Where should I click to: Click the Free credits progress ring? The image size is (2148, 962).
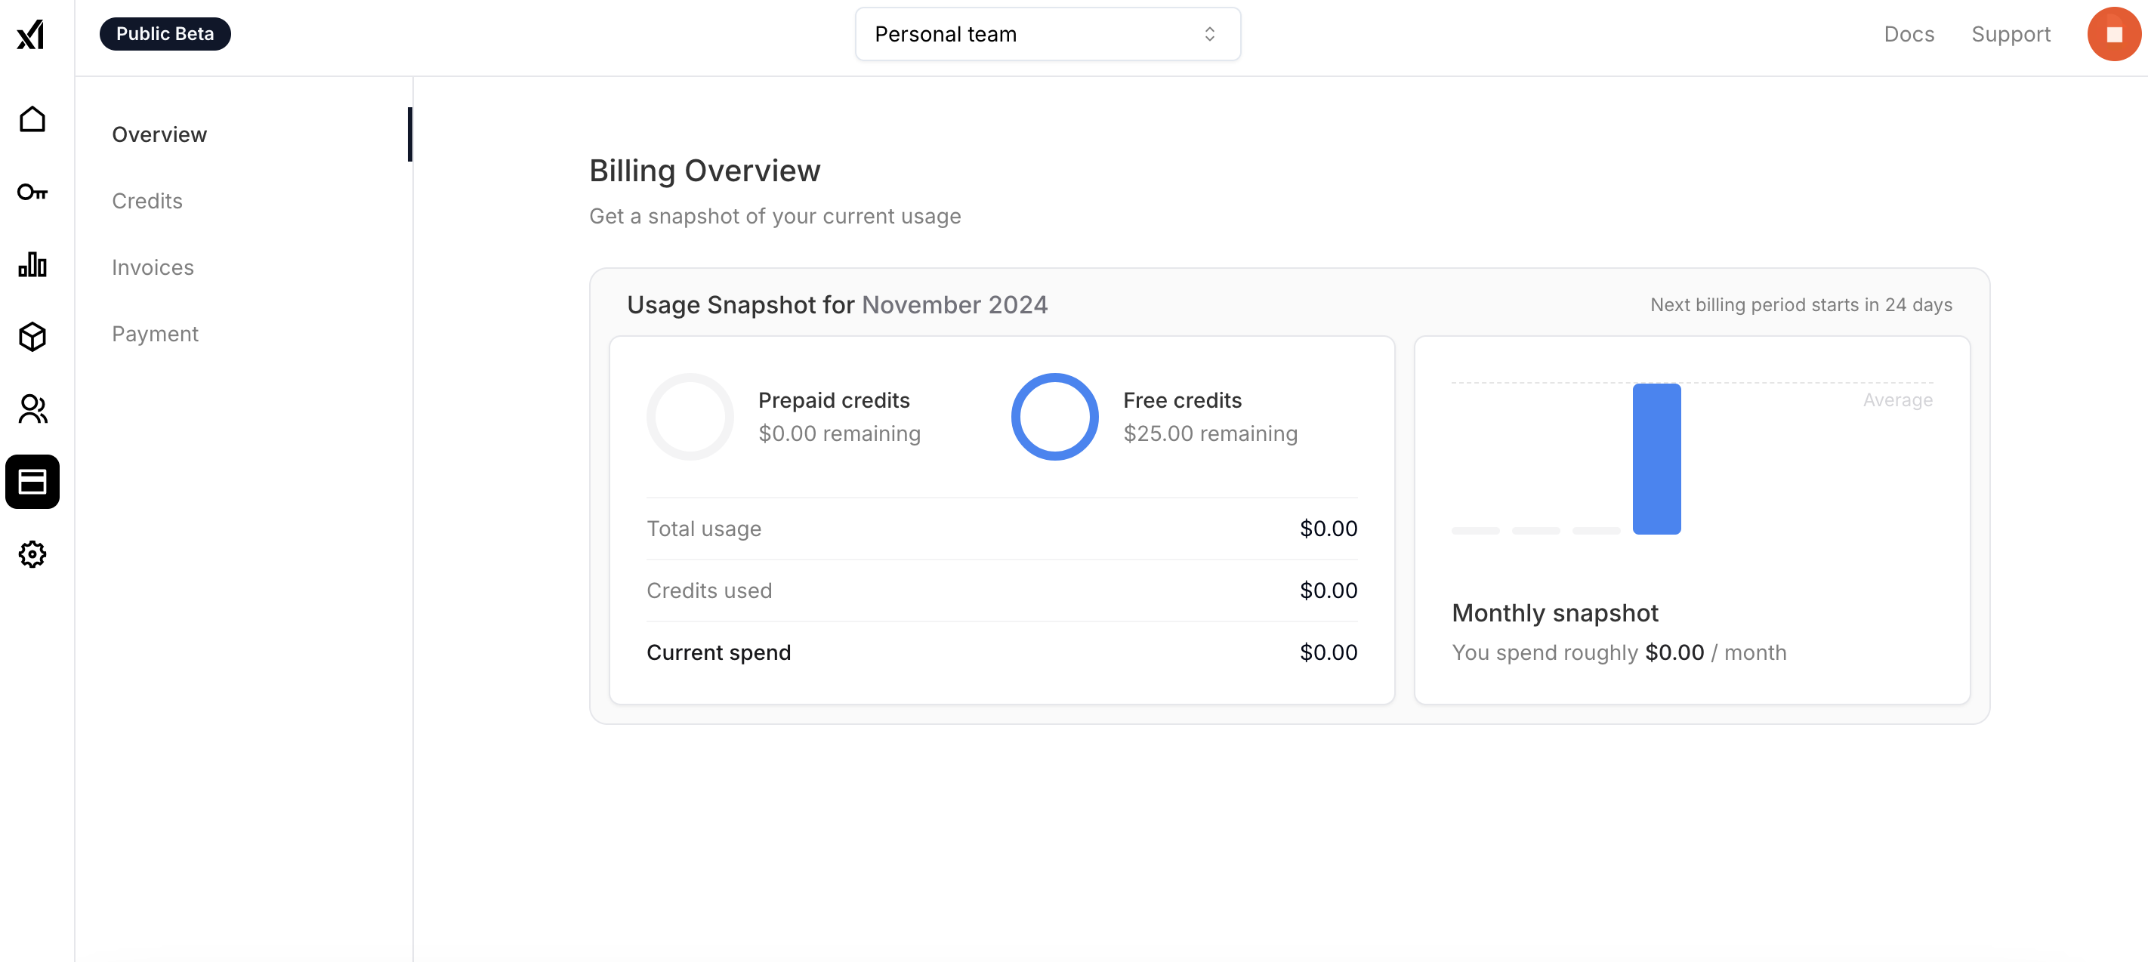(1054, 417)
